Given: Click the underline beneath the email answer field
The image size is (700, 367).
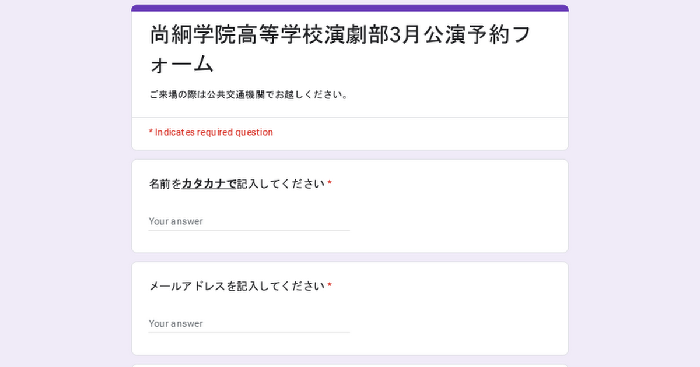Looking at the screenshot, I should point(249,332).
